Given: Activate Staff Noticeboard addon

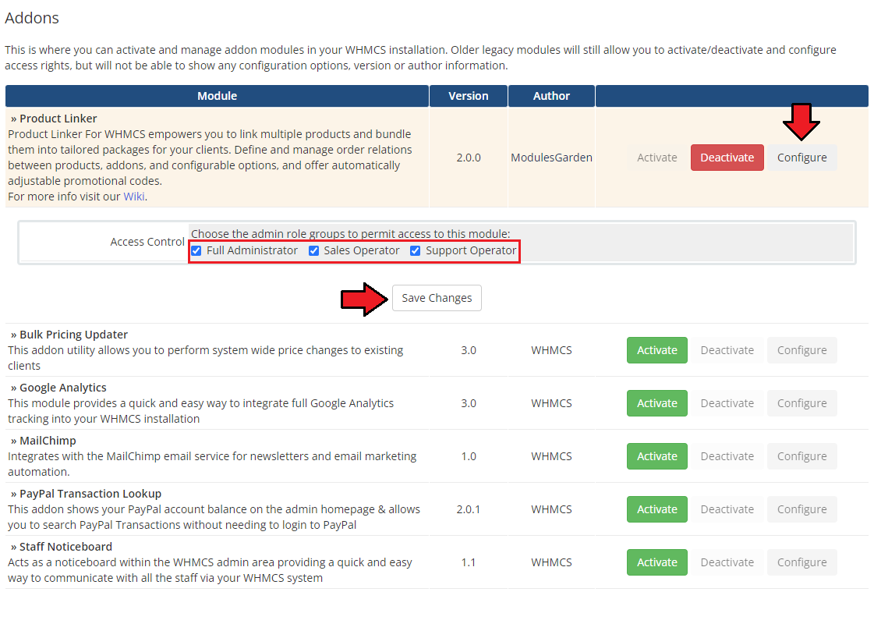Looking at the screenshot, I should [656, 562].
